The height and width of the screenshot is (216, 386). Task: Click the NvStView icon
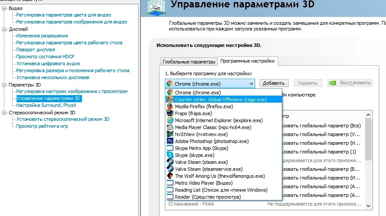170,134
